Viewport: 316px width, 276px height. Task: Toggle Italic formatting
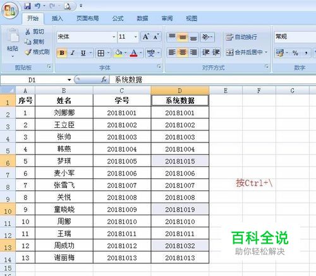[73, 53]
